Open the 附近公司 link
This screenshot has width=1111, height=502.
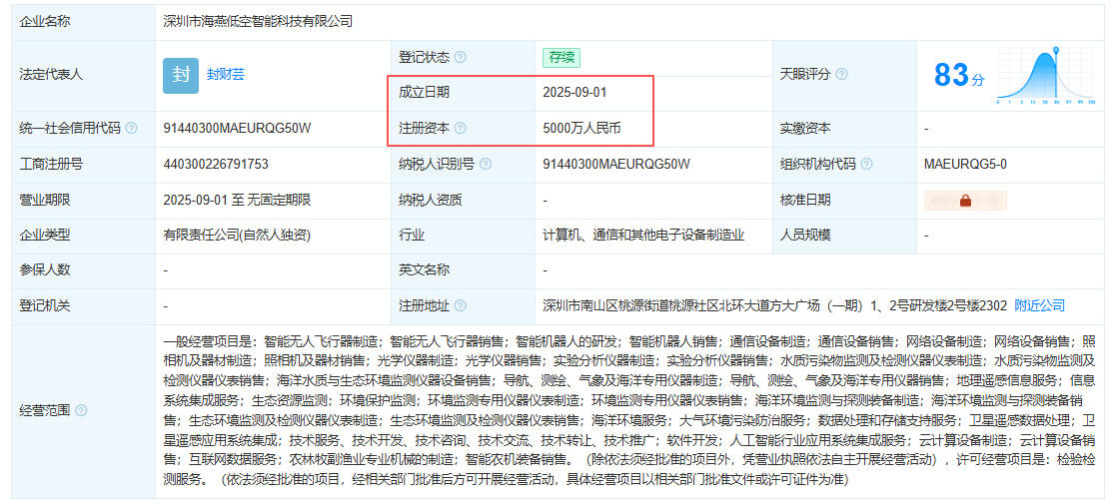pyautogui.click(x=1039, y=305)
